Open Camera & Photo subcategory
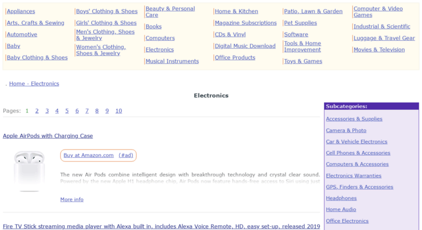This screenshot has height=230, width=422. (346, 130)
